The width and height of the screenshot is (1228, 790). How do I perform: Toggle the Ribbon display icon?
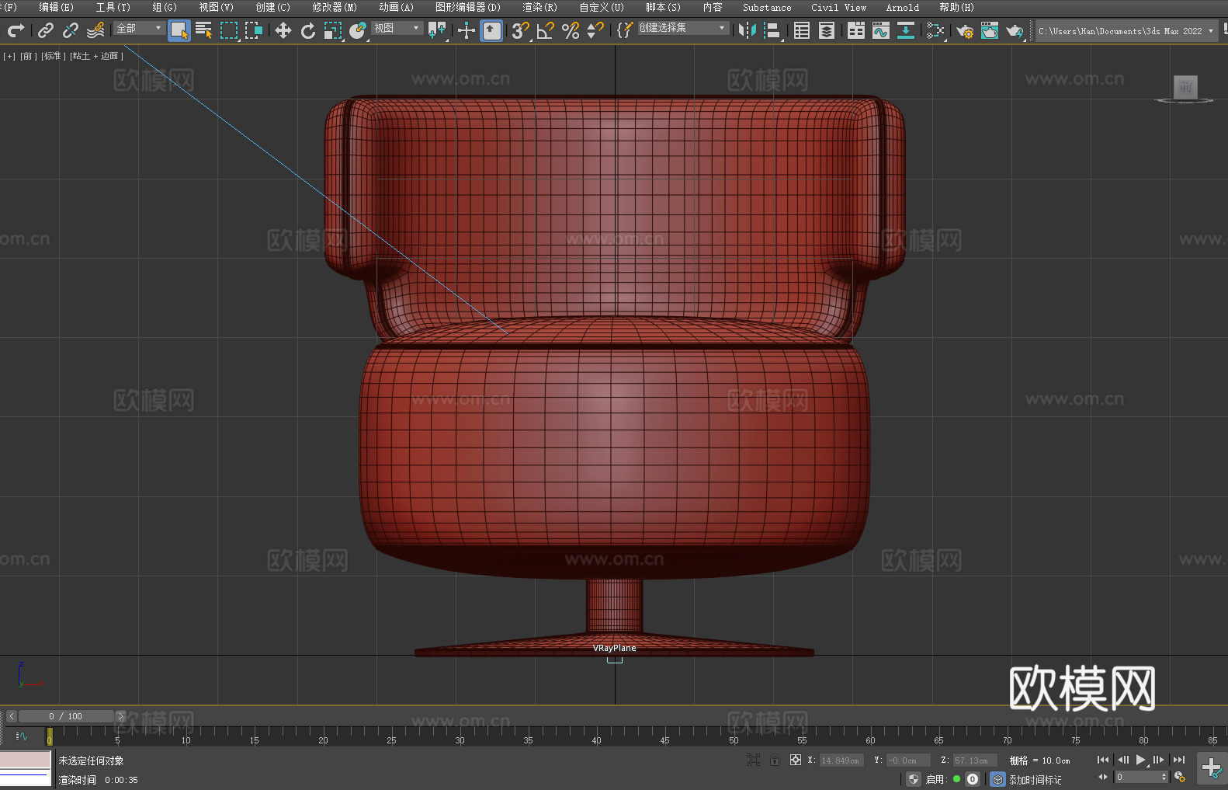(x=856, y=30)
